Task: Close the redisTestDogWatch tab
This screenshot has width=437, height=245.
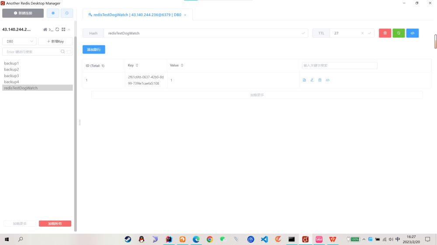Action: coord(185,15)
